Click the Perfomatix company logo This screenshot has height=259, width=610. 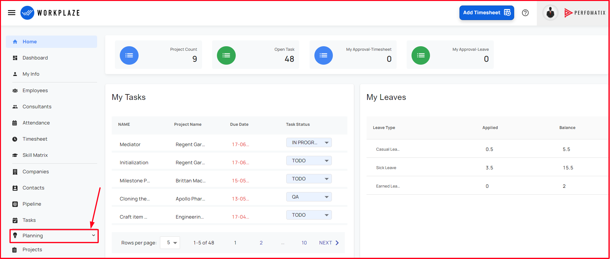click(585, 13)
